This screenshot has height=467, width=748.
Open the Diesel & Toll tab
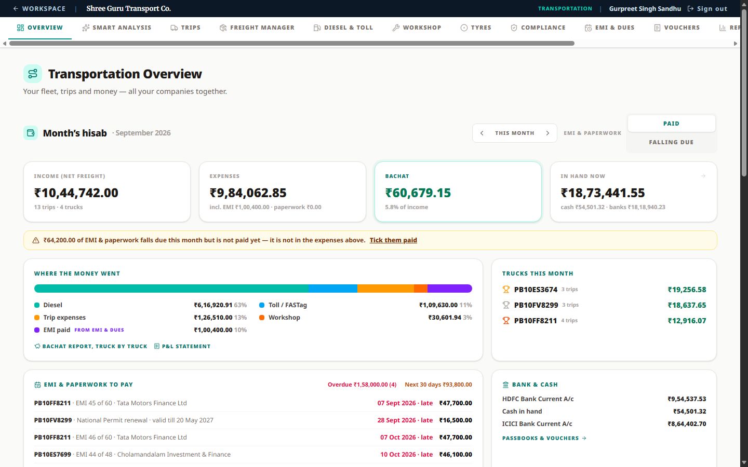[x=343, y=28]
